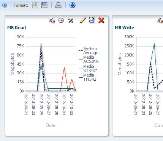Viewport: 163px width, 141px height.
Task: Edit MB Read graph with pencil icon
Action: click(83, 20)
